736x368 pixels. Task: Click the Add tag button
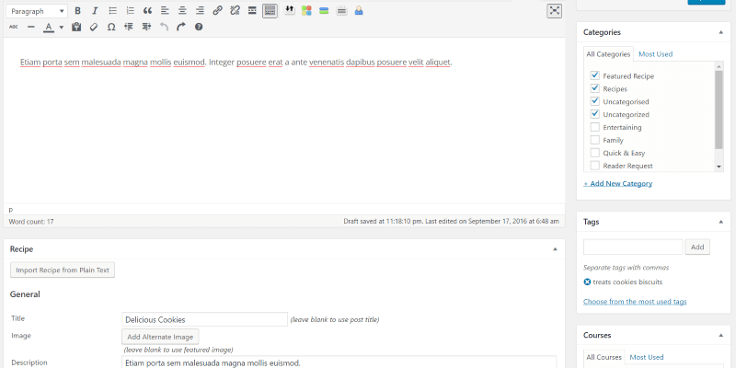coord(697,247)
